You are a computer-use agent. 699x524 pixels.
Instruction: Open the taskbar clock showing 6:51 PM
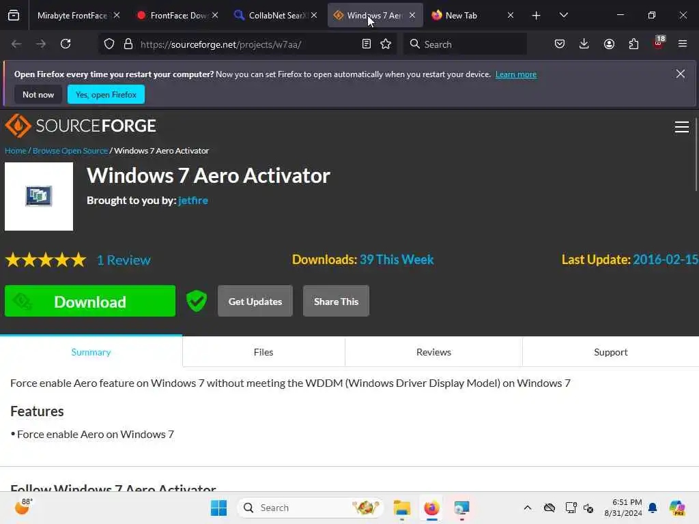pos(623,508)
